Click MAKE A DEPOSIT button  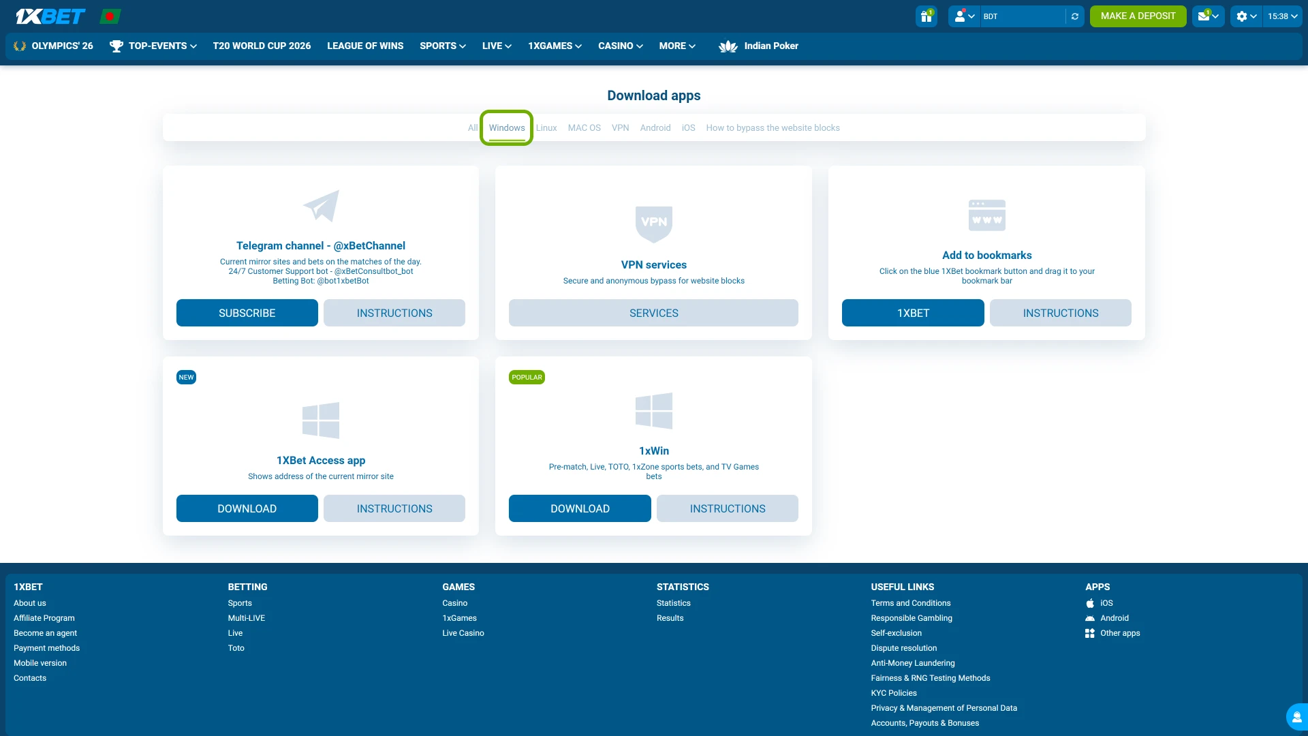tap(1138, 16)
